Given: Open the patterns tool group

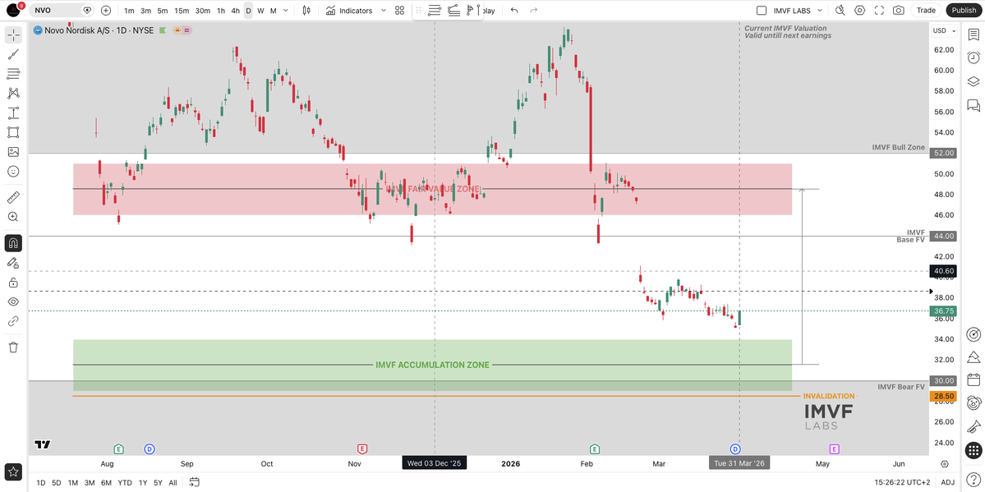Looking at the screenshot, I should pyautogui.click(x=13, y=94).
